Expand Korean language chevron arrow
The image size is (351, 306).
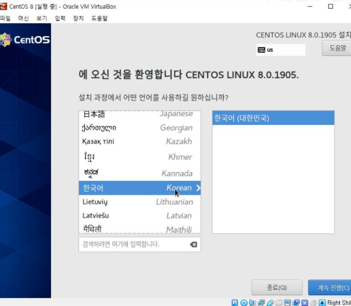coord(198,188)
